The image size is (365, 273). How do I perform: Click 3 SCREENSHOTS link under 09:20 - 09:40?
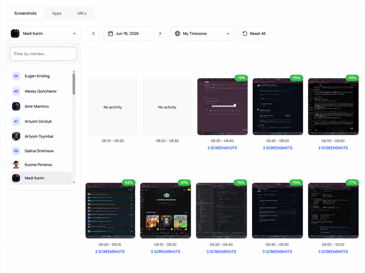221,252
